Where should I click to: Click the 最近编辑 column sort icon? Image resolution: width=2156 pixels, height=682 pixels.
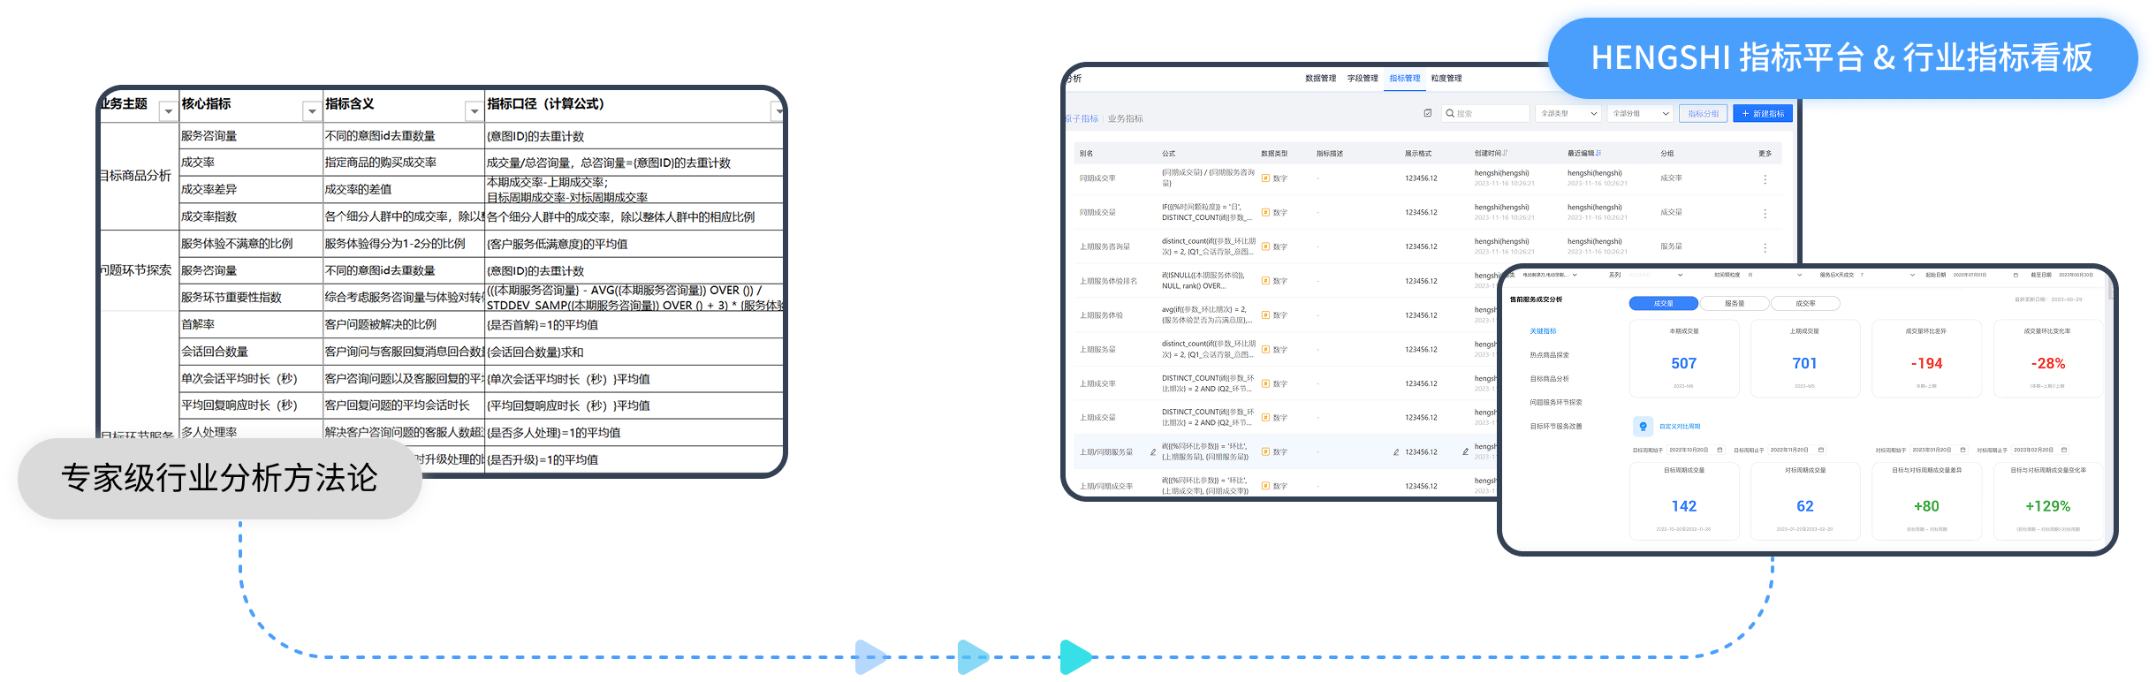click(x=1598, y=154)
